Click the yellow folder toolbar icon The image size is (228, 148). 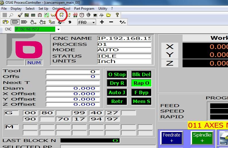point(108,15)
